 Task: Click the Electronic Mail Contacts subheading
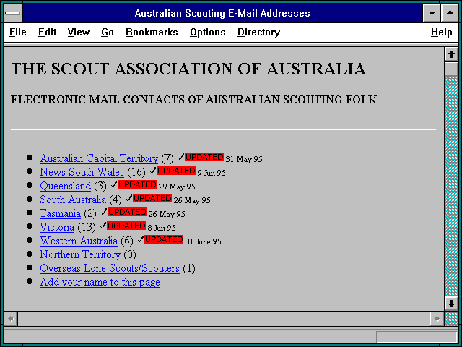[194, 100]
